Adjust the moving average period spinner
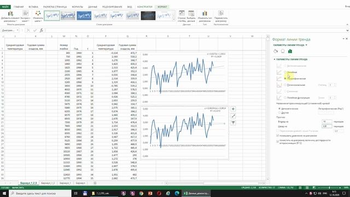350x197 pixels. click(335, 97)
